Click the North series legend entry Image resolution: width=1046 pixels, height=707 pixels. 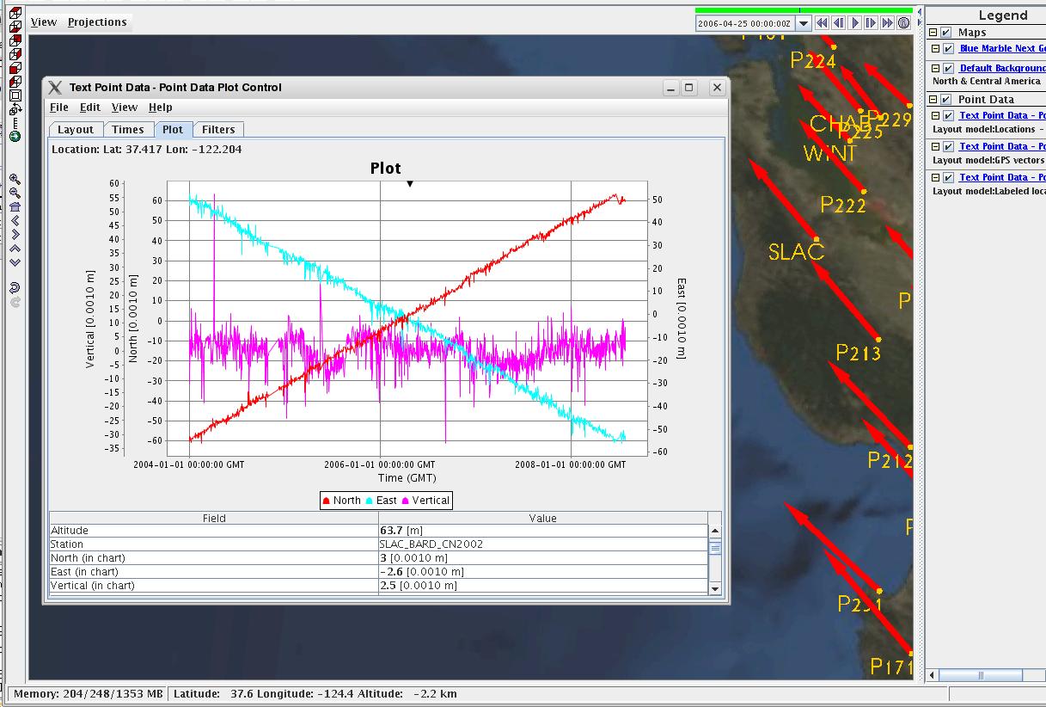342,501
